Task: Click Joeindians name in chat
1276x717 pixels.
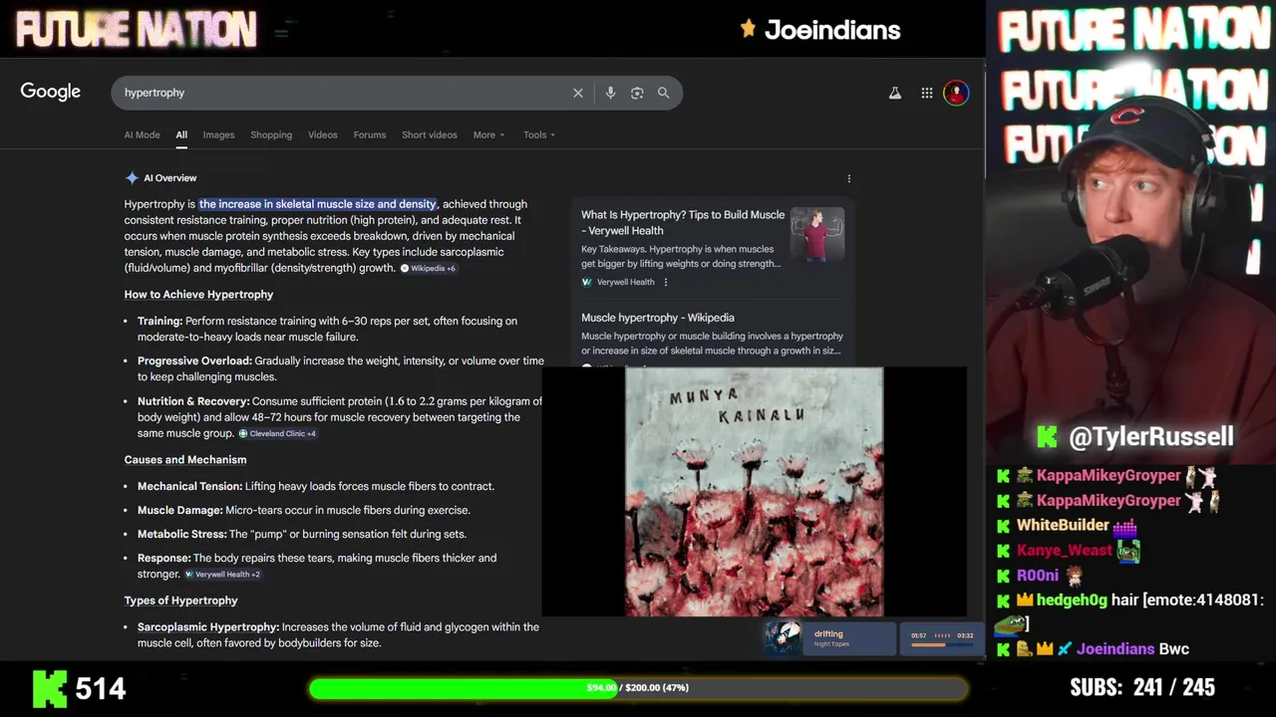Action: point(1115,648)
